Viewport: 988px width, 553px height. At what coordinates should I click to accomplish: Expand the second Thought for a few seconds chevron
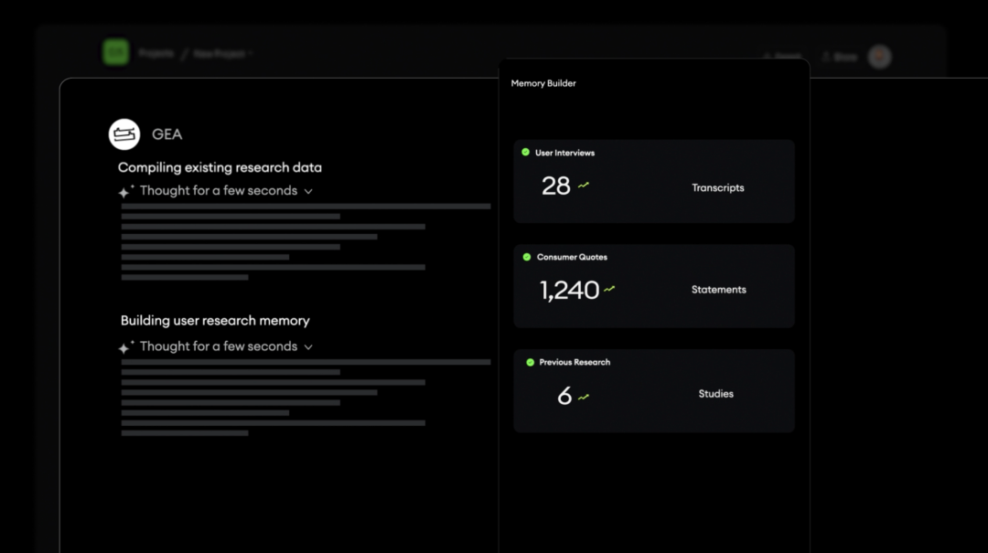308,347
